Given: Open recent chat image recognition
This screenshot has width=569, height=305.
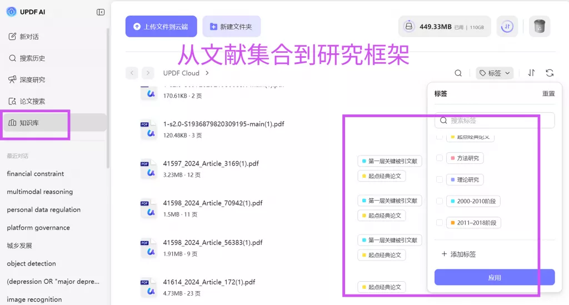Looking at the screenshot, I should [34, 299].
